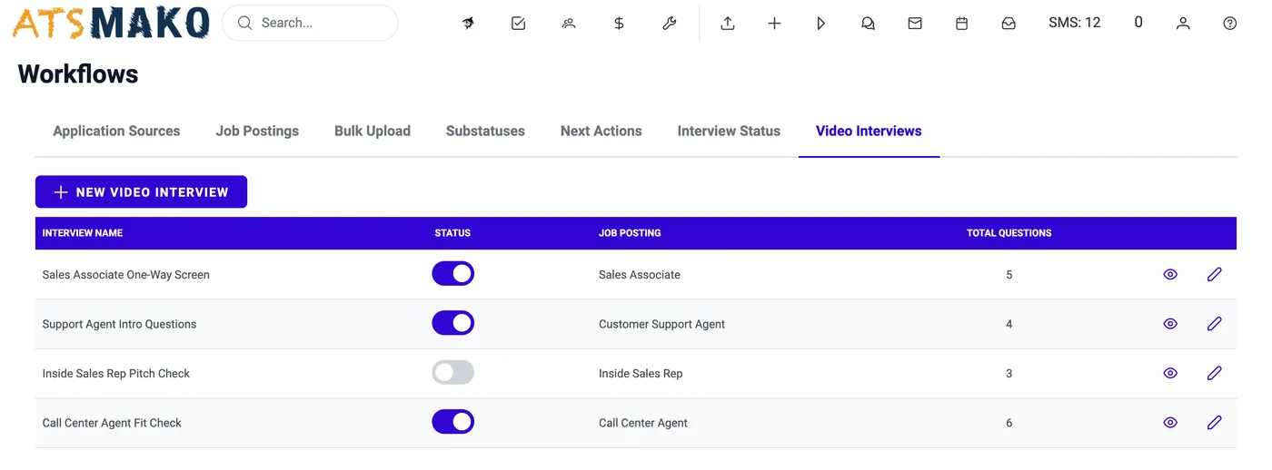
Task: Enable Inside Sales Rep Pitch Check toggle
Action: tap(452, 373)
